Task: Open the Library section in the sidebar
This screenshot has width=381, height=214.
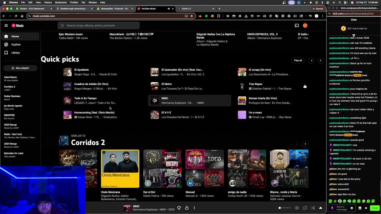Action: [20, 53]
